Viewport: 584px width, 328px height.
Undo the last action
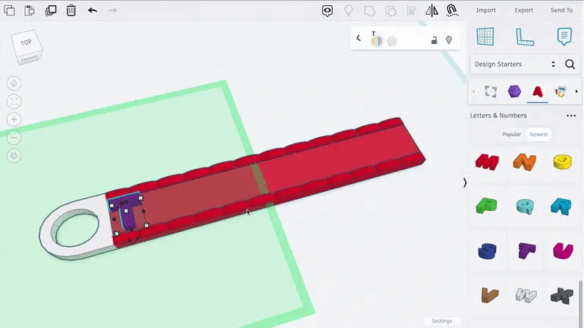tap(92, 10)
